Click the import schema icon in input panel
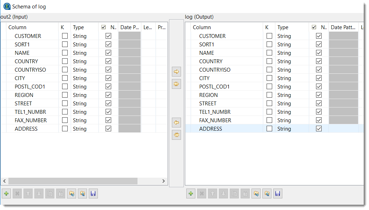The width and height of the screenshot is (369, 210). [72, 194]
